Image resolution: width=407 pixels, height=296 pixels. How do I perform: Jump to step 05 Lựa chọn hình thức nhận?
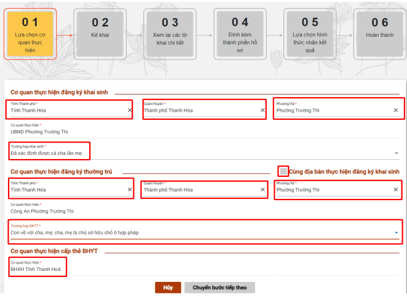tap(310, 34)
